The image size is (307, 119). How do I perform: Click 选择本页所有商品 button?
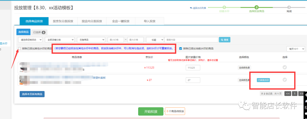coord(32,94)
